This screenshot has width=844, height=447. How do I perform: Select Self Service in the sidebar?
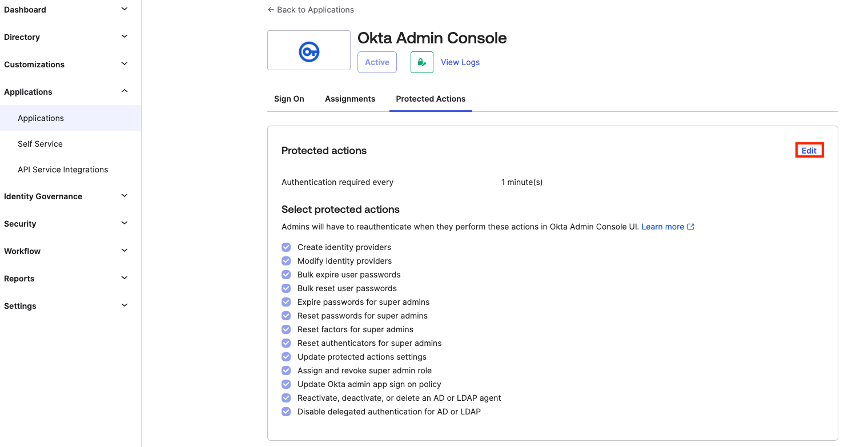click(x=40, y=143)
